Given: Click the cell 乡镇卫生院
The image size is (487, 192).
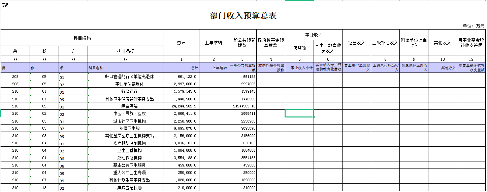Looking at the screenshot, I should pyautogui.click(x=125, y=128).
